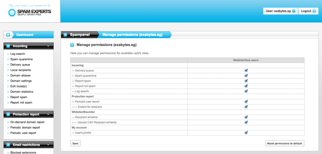Click Reset permissions to default
The width and height of the screenshot is (322, 154).
point(285,143)
